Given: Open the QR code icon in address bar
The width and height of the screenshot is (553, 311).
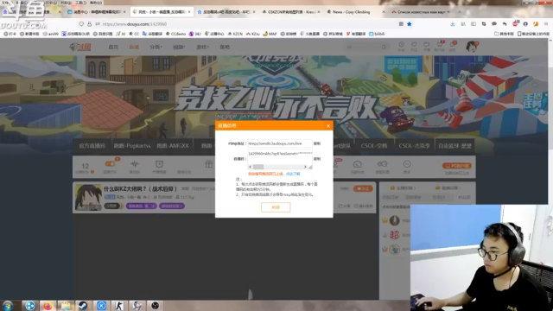Looking at the screenshot, I should [401, 24].
